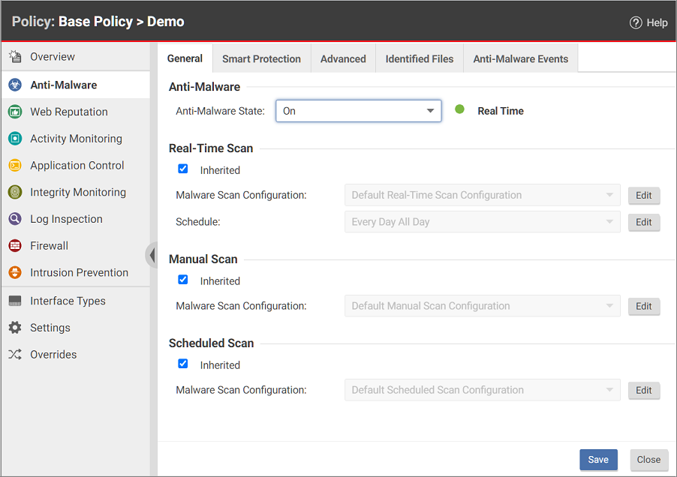Select the Intrusion Prevention icon
Screen dimensions: 677x477
click(x=15, y=273)
